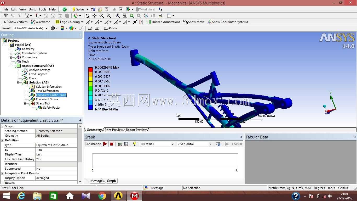Collapse the Static Structural (A5) node
The width and height of the screenshot is (357, 201).
(x=11, y=66)
